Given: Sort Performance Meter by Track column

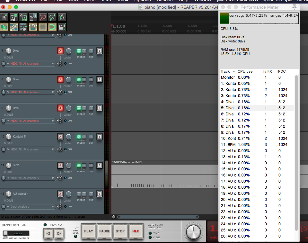Looking at the screenshot, I should coord(228,71).
